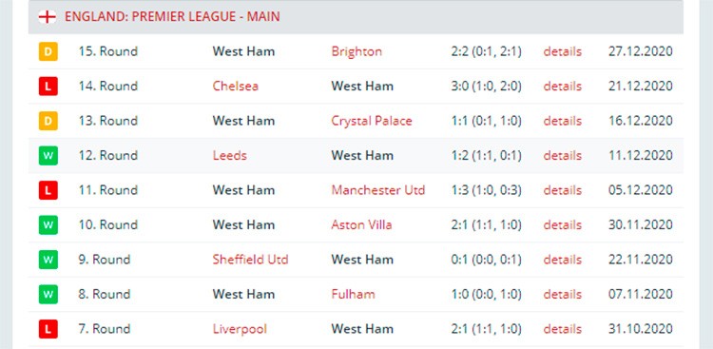Open details for 15. Round Brighton match

coord(563,51)
